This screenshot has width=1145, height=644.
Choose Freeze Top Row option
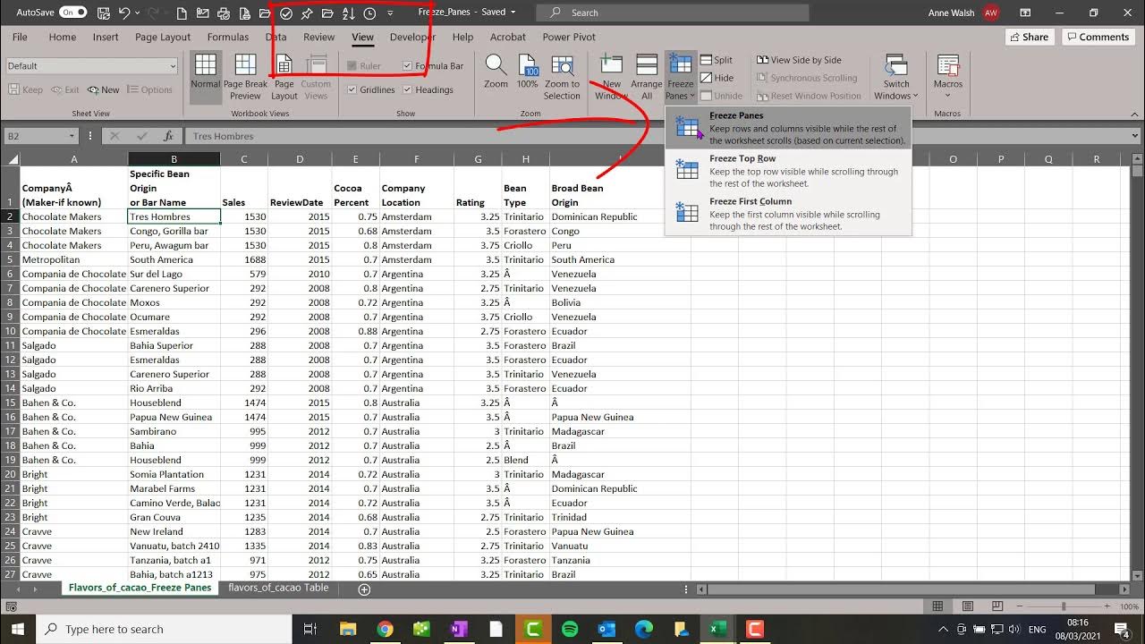[x=788, y=171]
